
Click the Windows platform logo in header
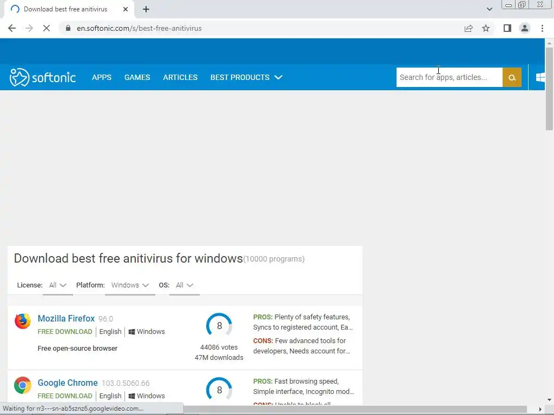[540, 77]
